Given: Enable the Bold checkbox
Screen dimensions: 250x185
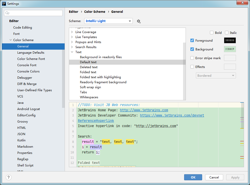Looking at the screenshot, I should click(x=212, y=33).
